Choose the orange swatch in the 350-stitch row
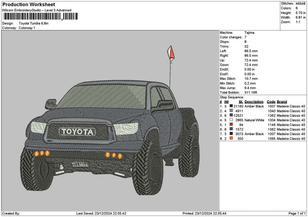The height and width of the screenshot is (217, 308). tap(231, 138)
